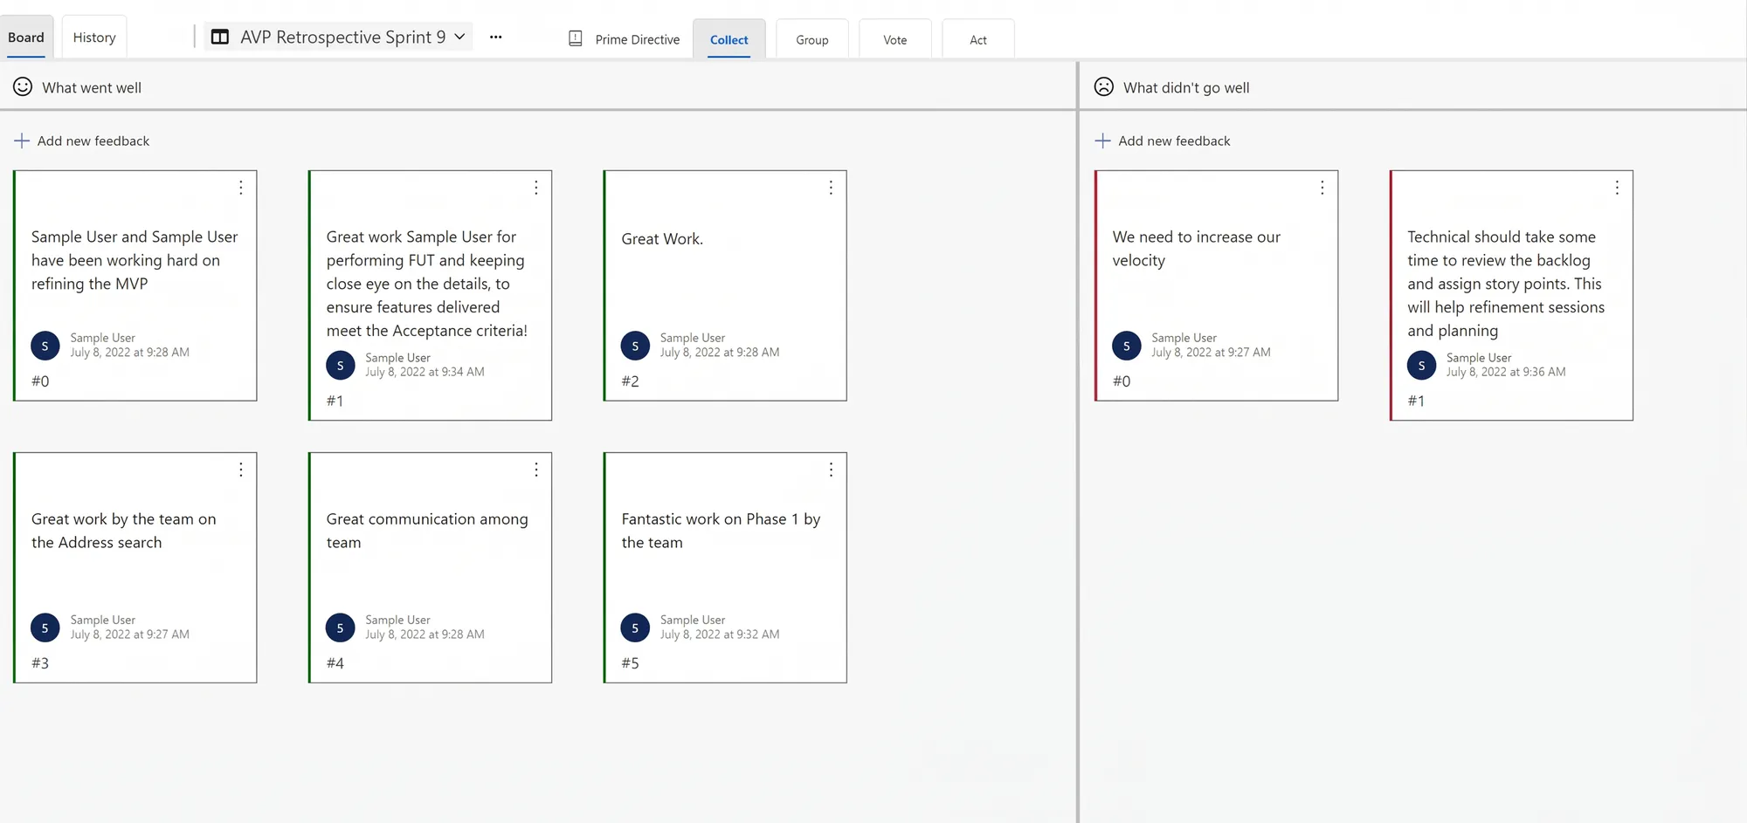Switch to the Vote phase tab
The image size is (1747, 823).
coord(894,39)
